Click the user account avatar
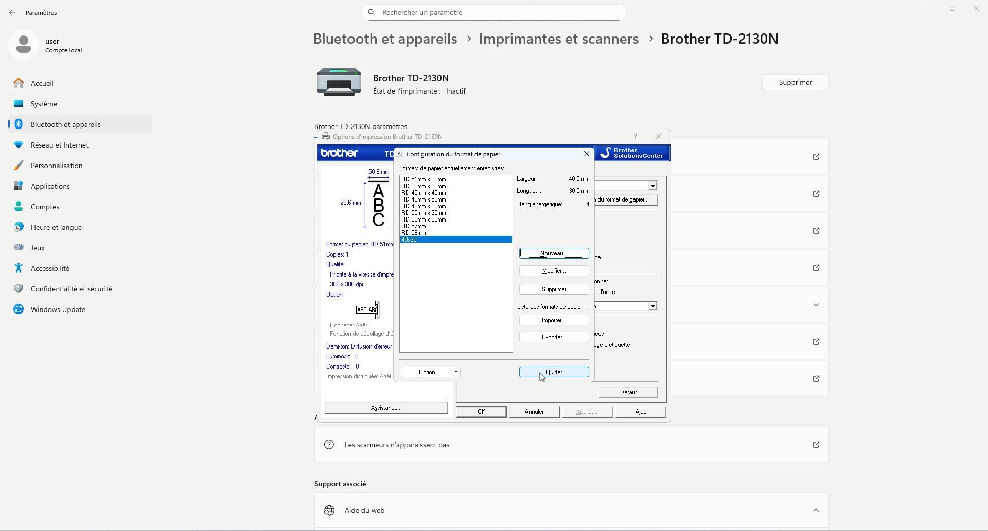 (x=24, y=45)
